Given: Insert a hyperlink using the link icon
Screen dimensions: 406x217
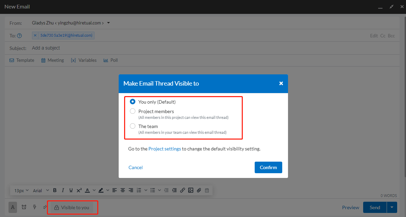Looking at the screenshot, I should (183, 191).
